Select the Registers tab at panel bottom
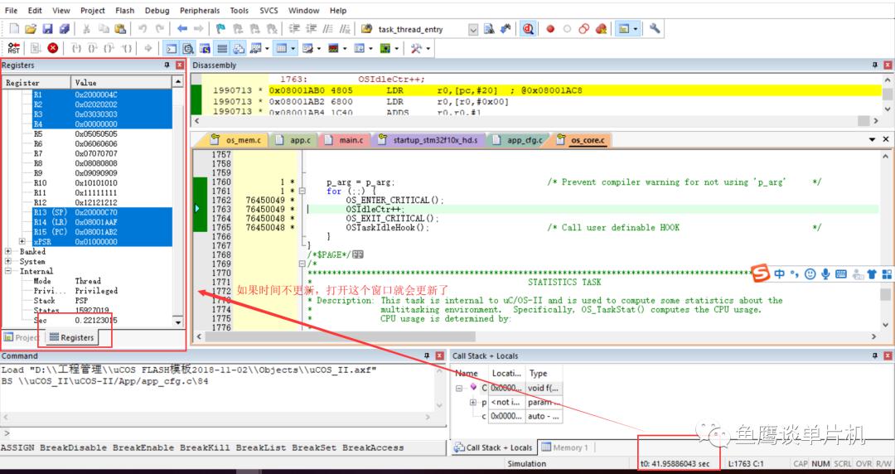895x474 pixels. tap(71, 337)
